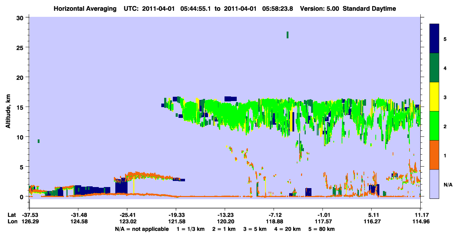Viewport: 467px width, 239px height.
Task: Click the dark blue block above 16 km cloud top
Action: click(231, 99)
